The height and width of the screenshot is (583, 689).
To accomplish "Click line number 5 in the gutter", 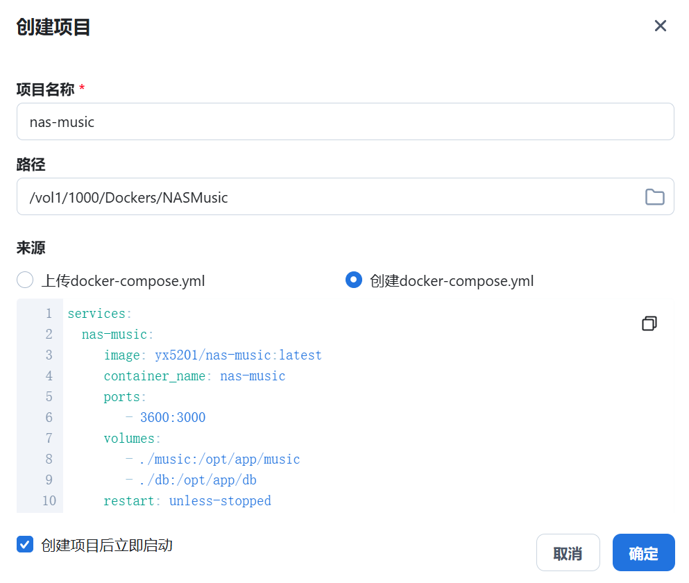I will coord(49,396).
